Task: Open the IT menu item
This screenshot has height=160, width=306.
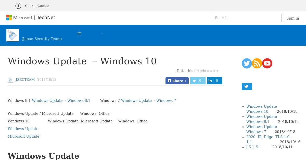Action: tap(79, 34)
